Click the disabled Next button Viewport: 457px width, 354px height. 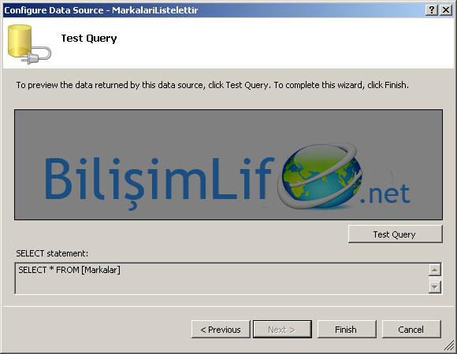click(282, 330)
